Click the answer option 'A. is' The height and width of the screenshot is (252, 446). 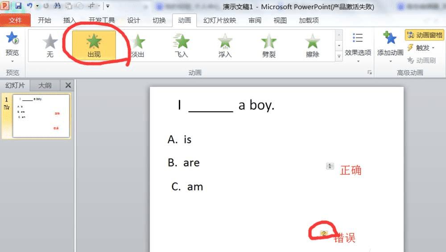click(179, 139)
